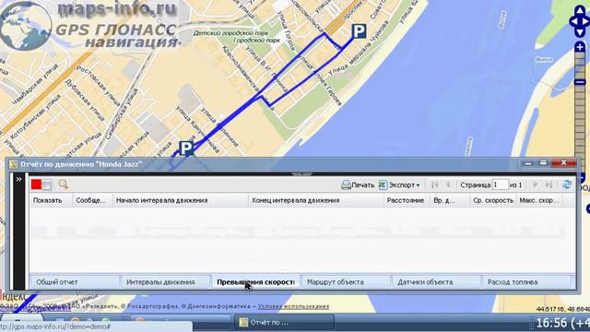The image size is (590, 332).
Task: Sort by Конец интервала движения column
Action: point(316,201)
